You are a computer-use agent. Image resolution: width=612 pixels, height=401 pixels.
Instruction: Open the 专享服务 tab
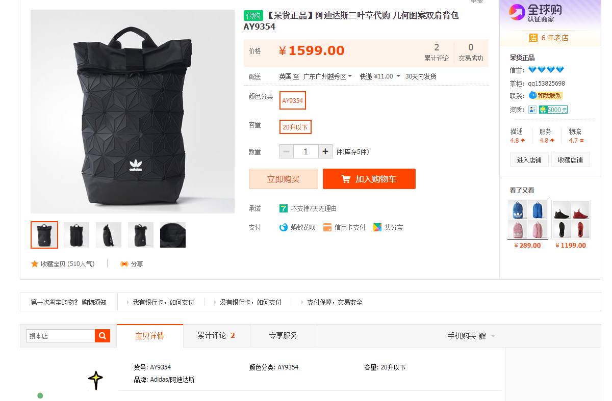coord(284,336)
